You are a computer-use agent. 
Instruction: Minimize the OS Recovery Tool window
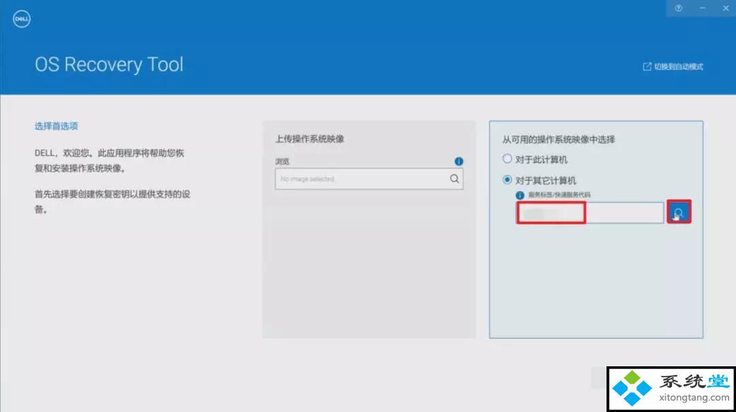tap(702, 8)
